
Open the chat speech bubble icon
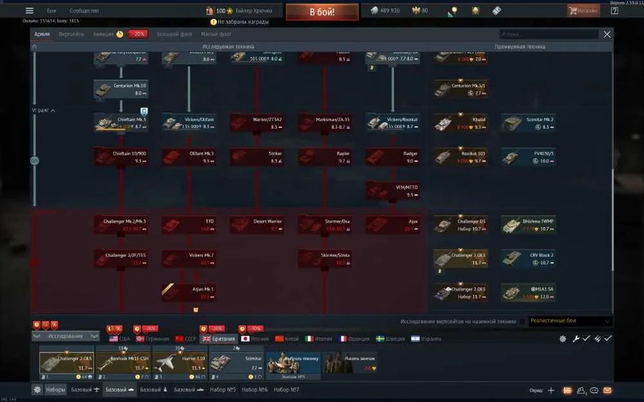click(594, 390)
